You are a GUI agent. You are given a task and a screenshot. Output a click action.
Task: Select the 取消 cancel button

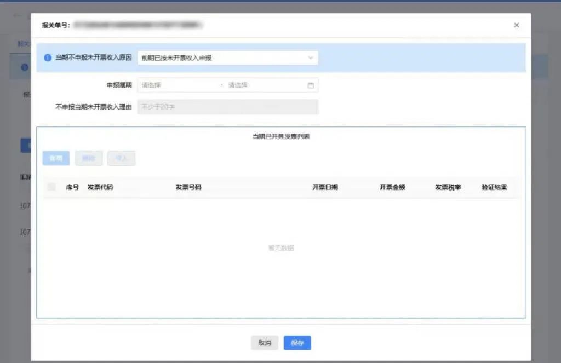tap(265, 343)
